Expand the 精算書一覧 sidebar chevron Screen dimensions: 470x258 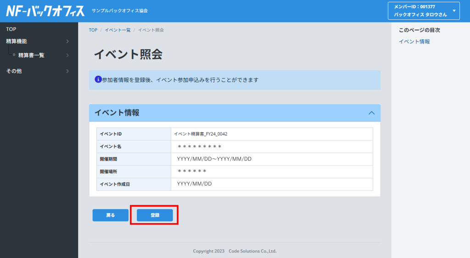(x=67, y=55)
